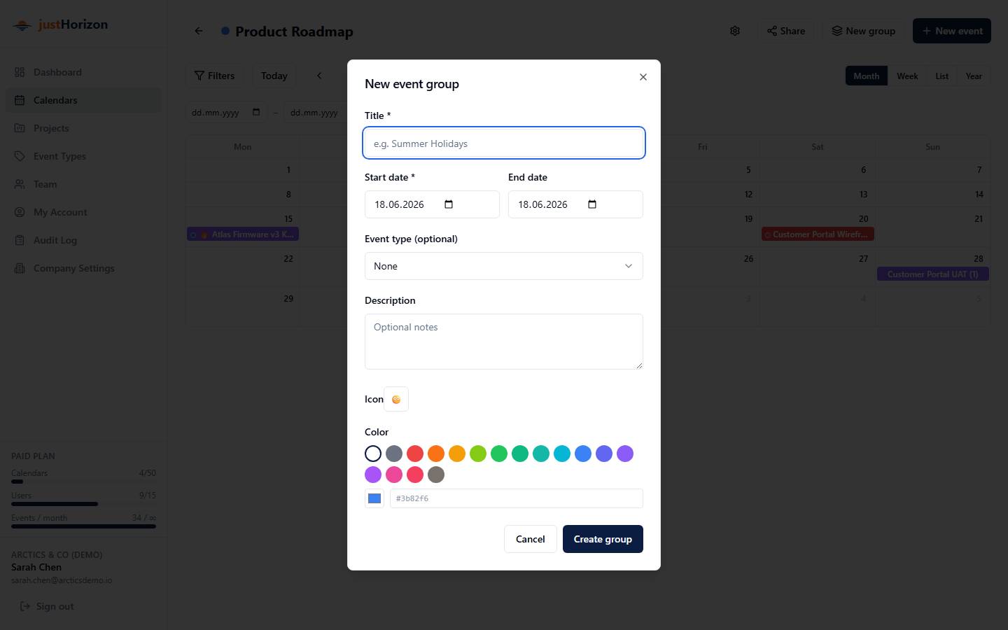
Task: Click the Team people icon
Action: click(20, 184)
